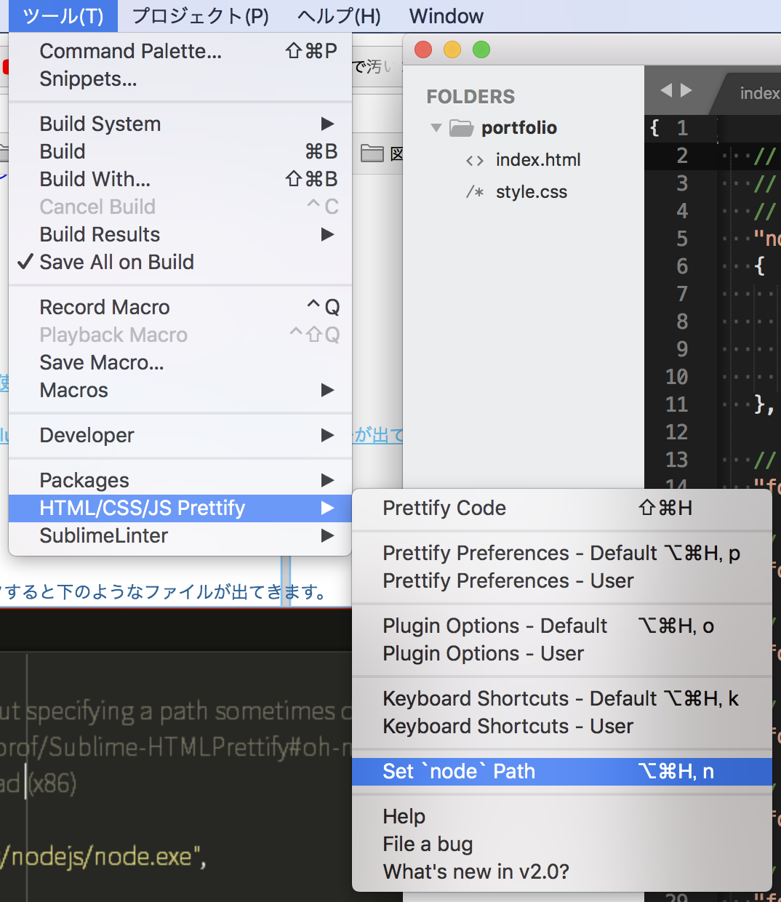
Task: Open the Developer submenu
Action: click(x=87, y=435)
